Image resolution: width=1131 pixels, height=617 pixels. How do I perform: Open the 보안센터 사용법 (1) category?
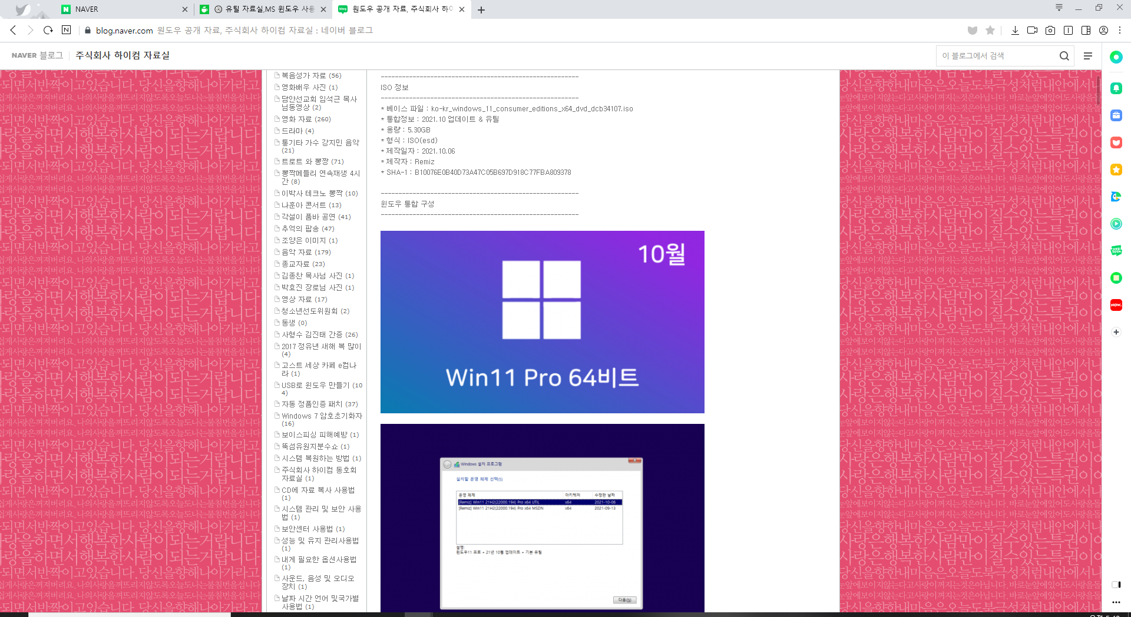click(313, 529)
